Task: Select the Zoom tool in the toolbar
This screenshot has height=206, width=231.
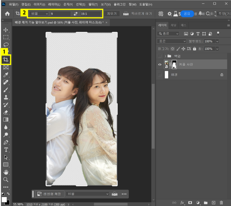Action: [6, 180]
